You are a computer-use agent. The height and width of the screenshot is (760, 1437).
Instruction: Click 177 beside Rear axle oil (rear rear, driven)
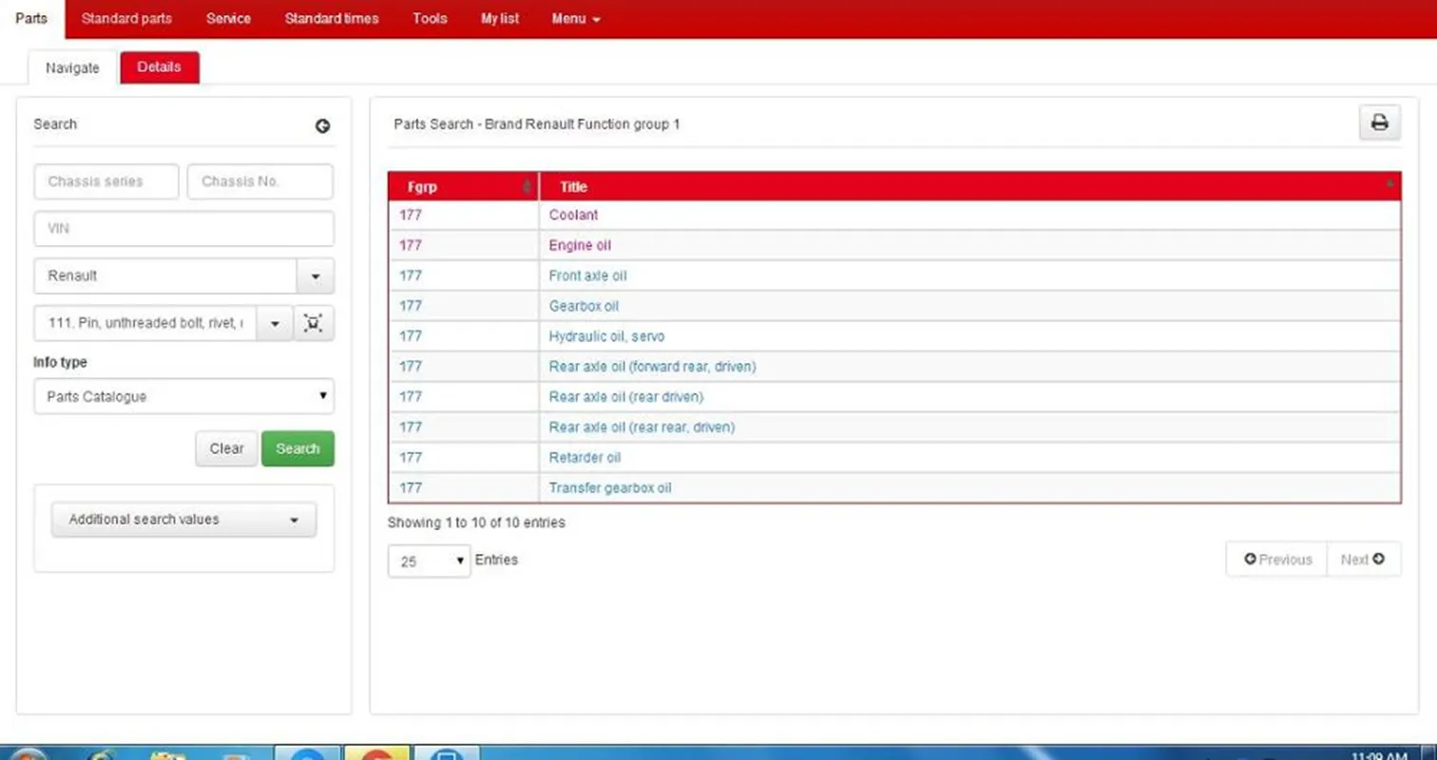411,427
